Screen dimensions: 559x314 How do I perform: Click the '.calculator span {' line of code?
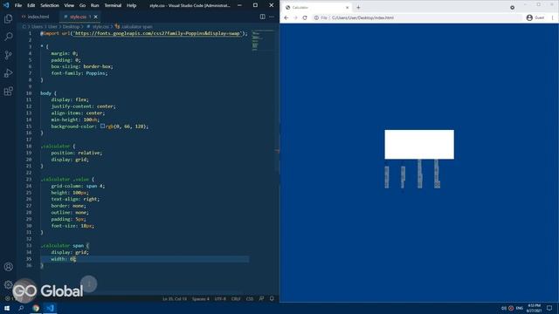pyautogui.click(x=65, y=246)
